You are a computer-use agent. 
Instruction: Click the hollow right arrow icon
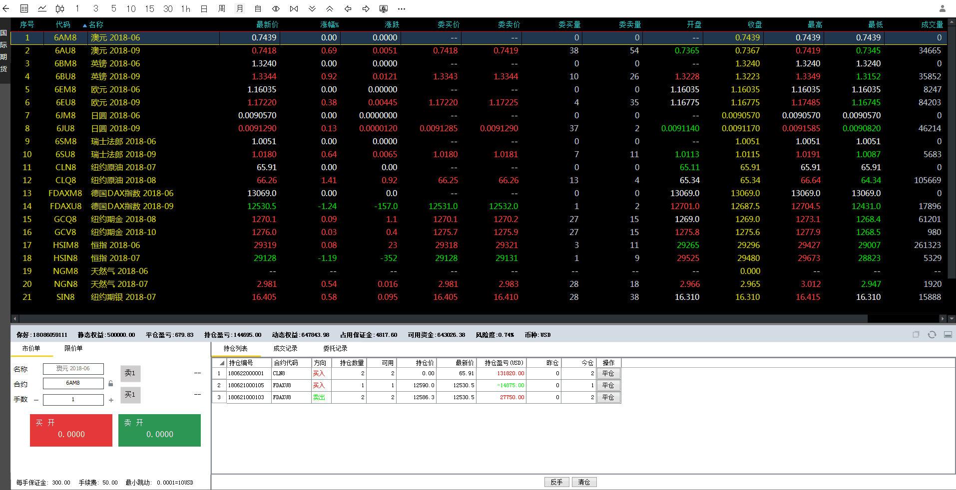click(x=366, y=8)
